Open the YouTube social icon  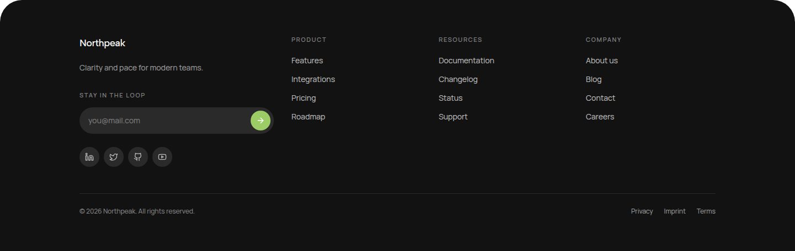(162, 157)
